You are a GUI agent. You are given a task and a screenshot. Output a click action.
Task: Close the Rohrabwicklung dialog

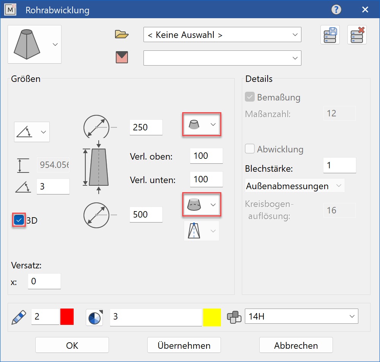click(365, 10)
